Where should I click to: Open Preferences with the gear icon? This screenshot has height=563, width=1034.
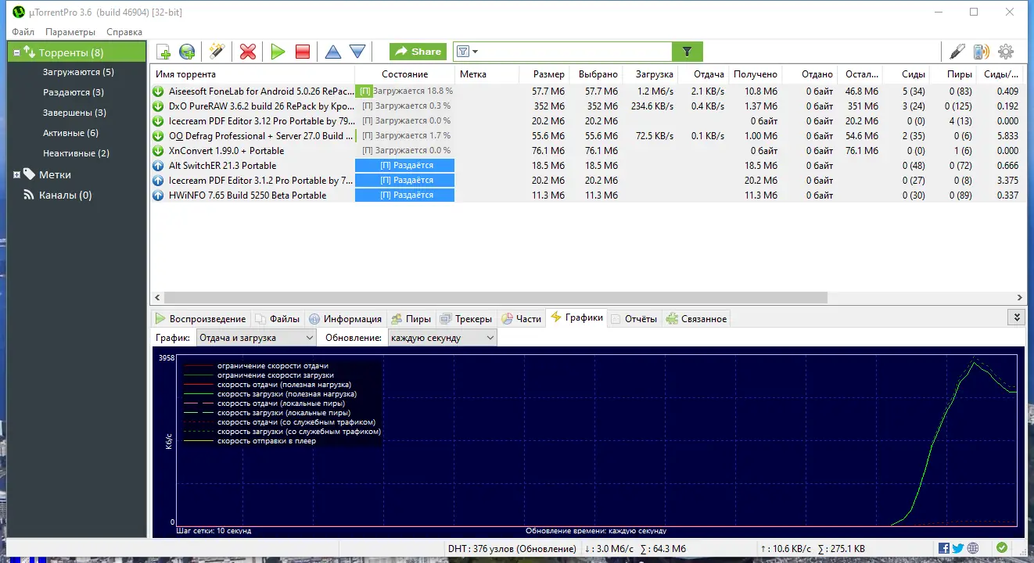click(1006, 52)
